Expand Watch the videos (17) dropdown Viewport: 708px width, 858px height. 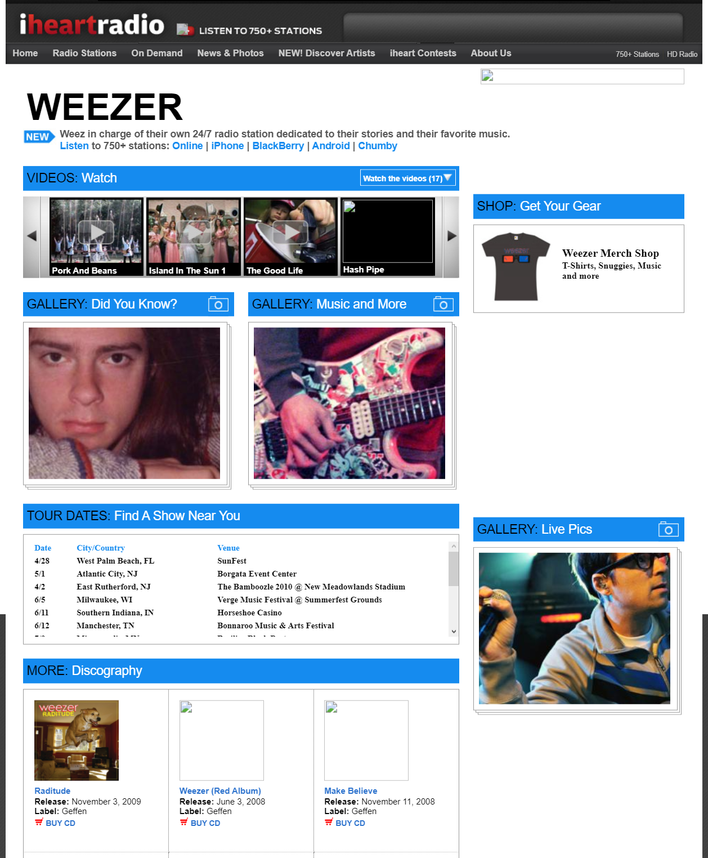[408, 178]
